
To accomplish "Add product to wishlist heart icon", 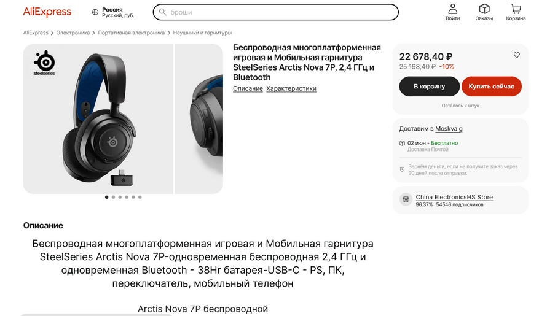I will click(x=517, y=55).
